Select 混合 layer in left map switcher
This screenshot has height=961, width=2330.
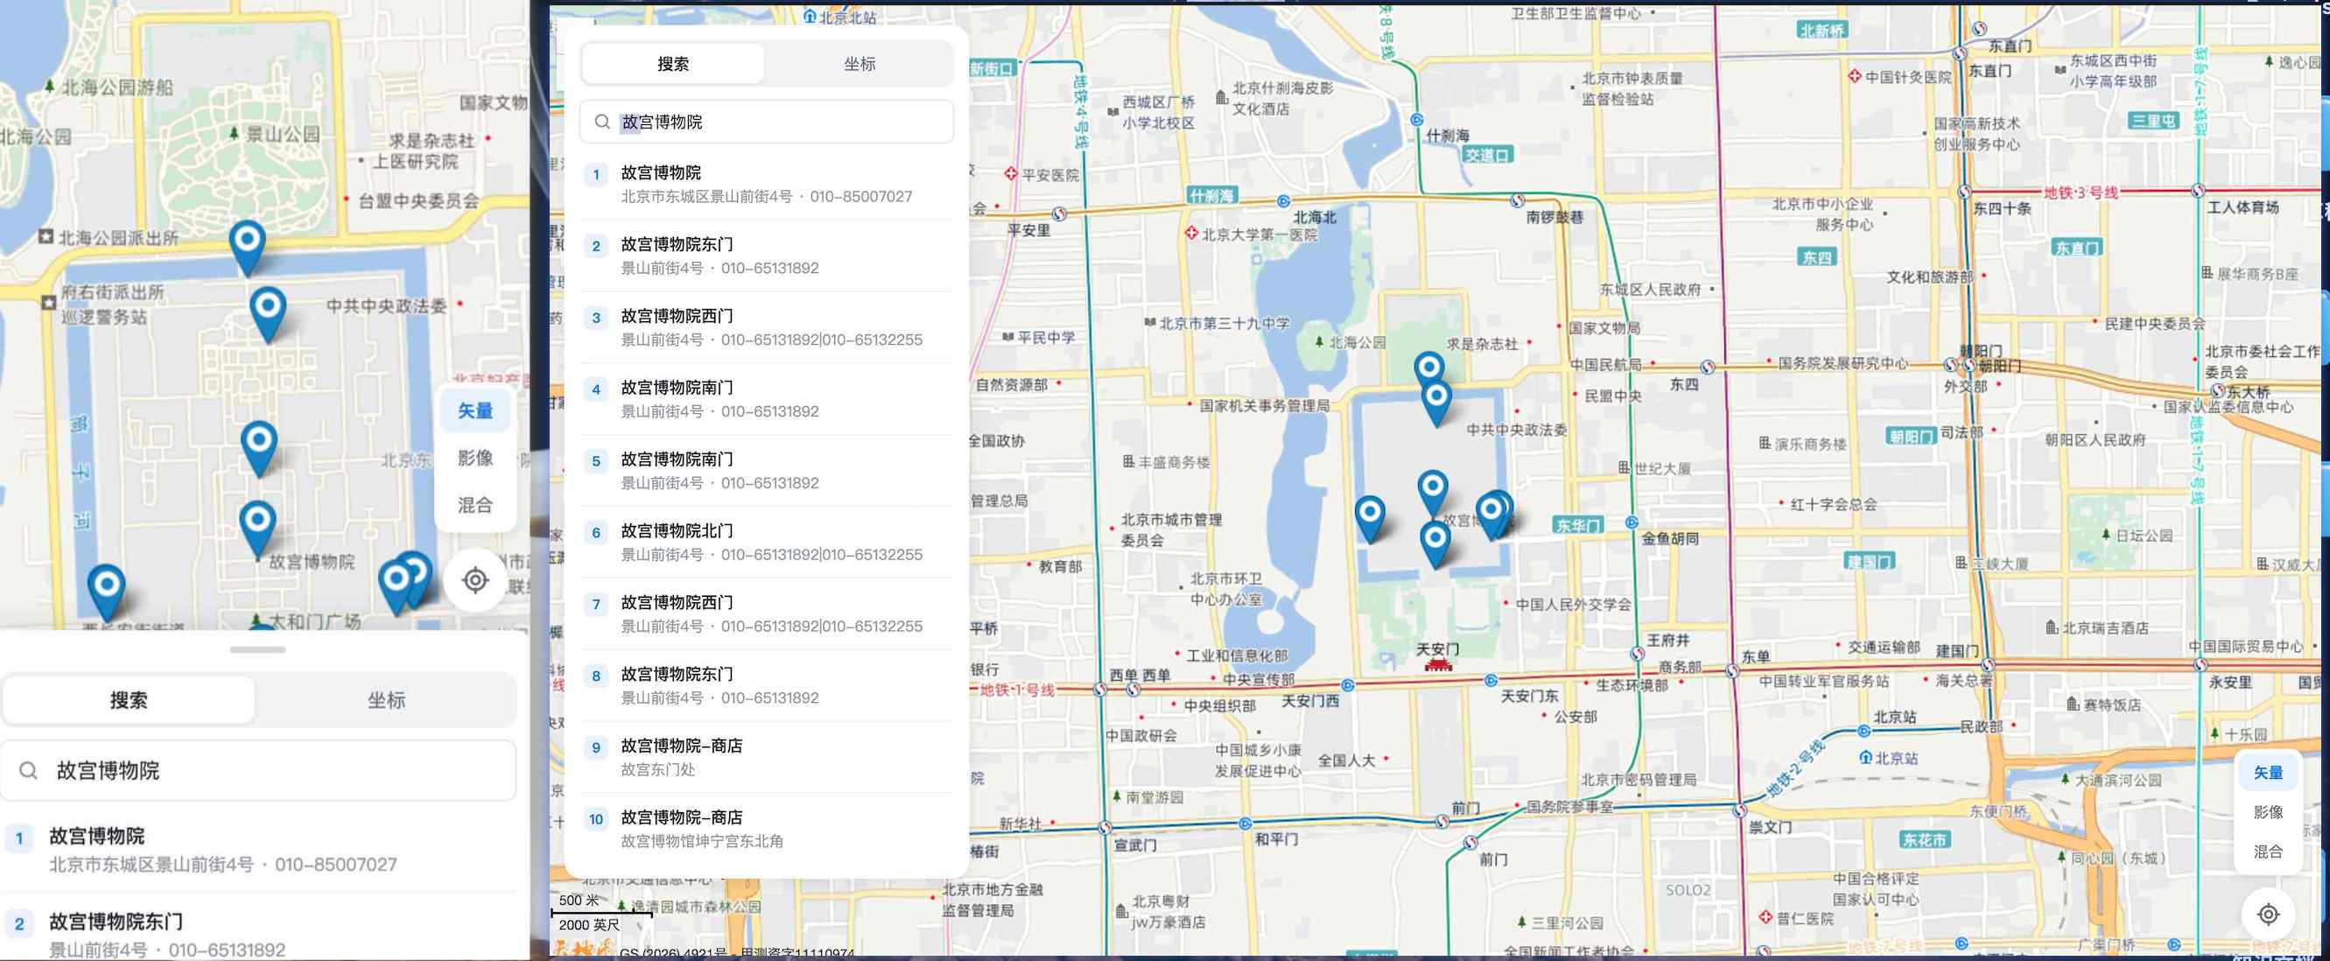[x=475, y=505]
